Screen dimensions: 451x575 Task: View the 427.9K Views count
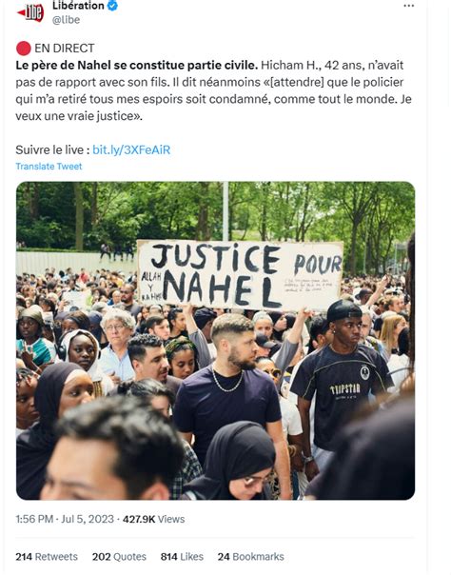(153, 519)
